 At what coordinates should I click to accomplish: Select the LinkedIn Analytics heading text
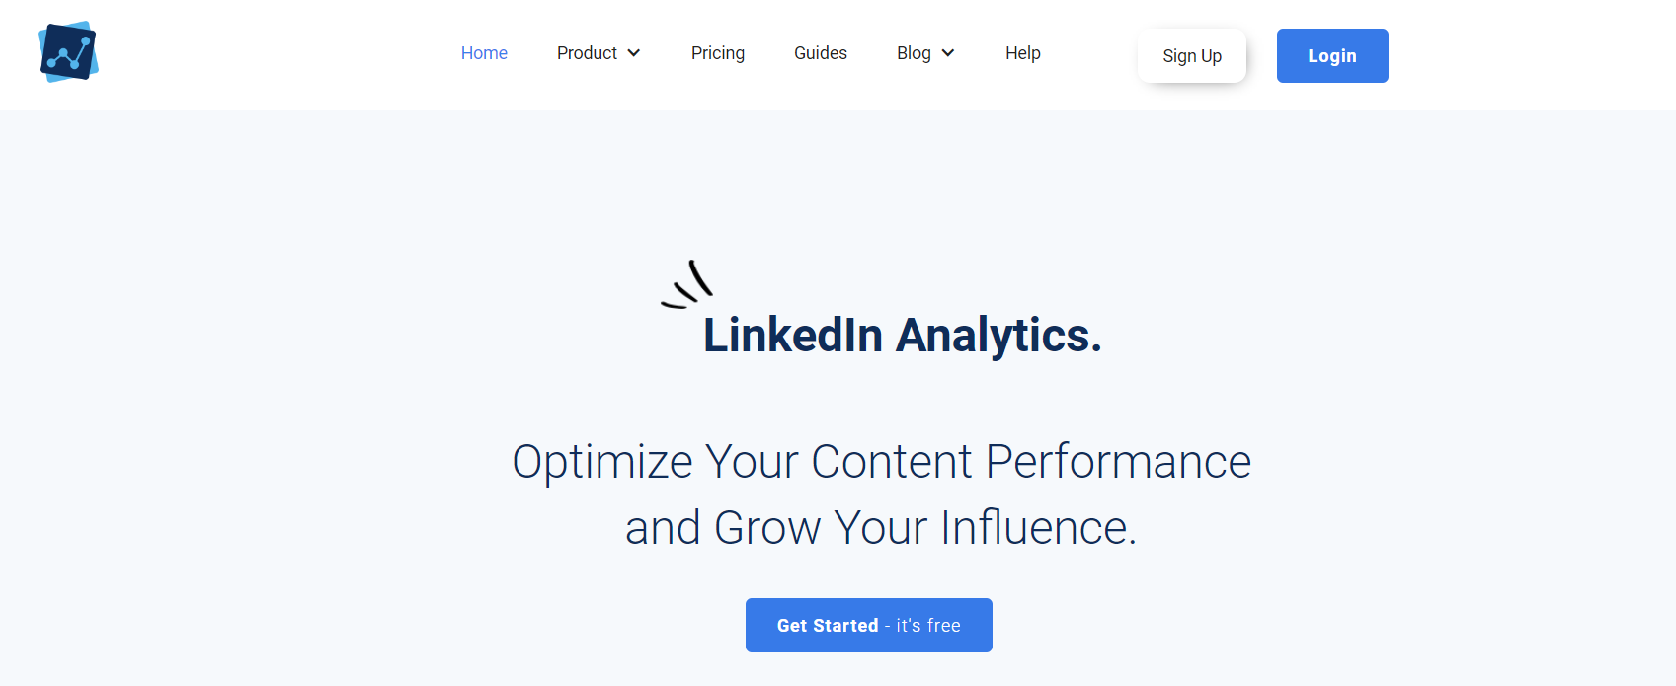(x=903, y=335)
